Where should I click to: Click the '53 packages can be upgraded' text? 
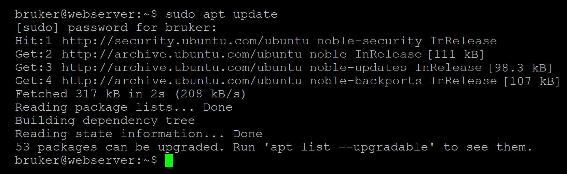[120, 147]
